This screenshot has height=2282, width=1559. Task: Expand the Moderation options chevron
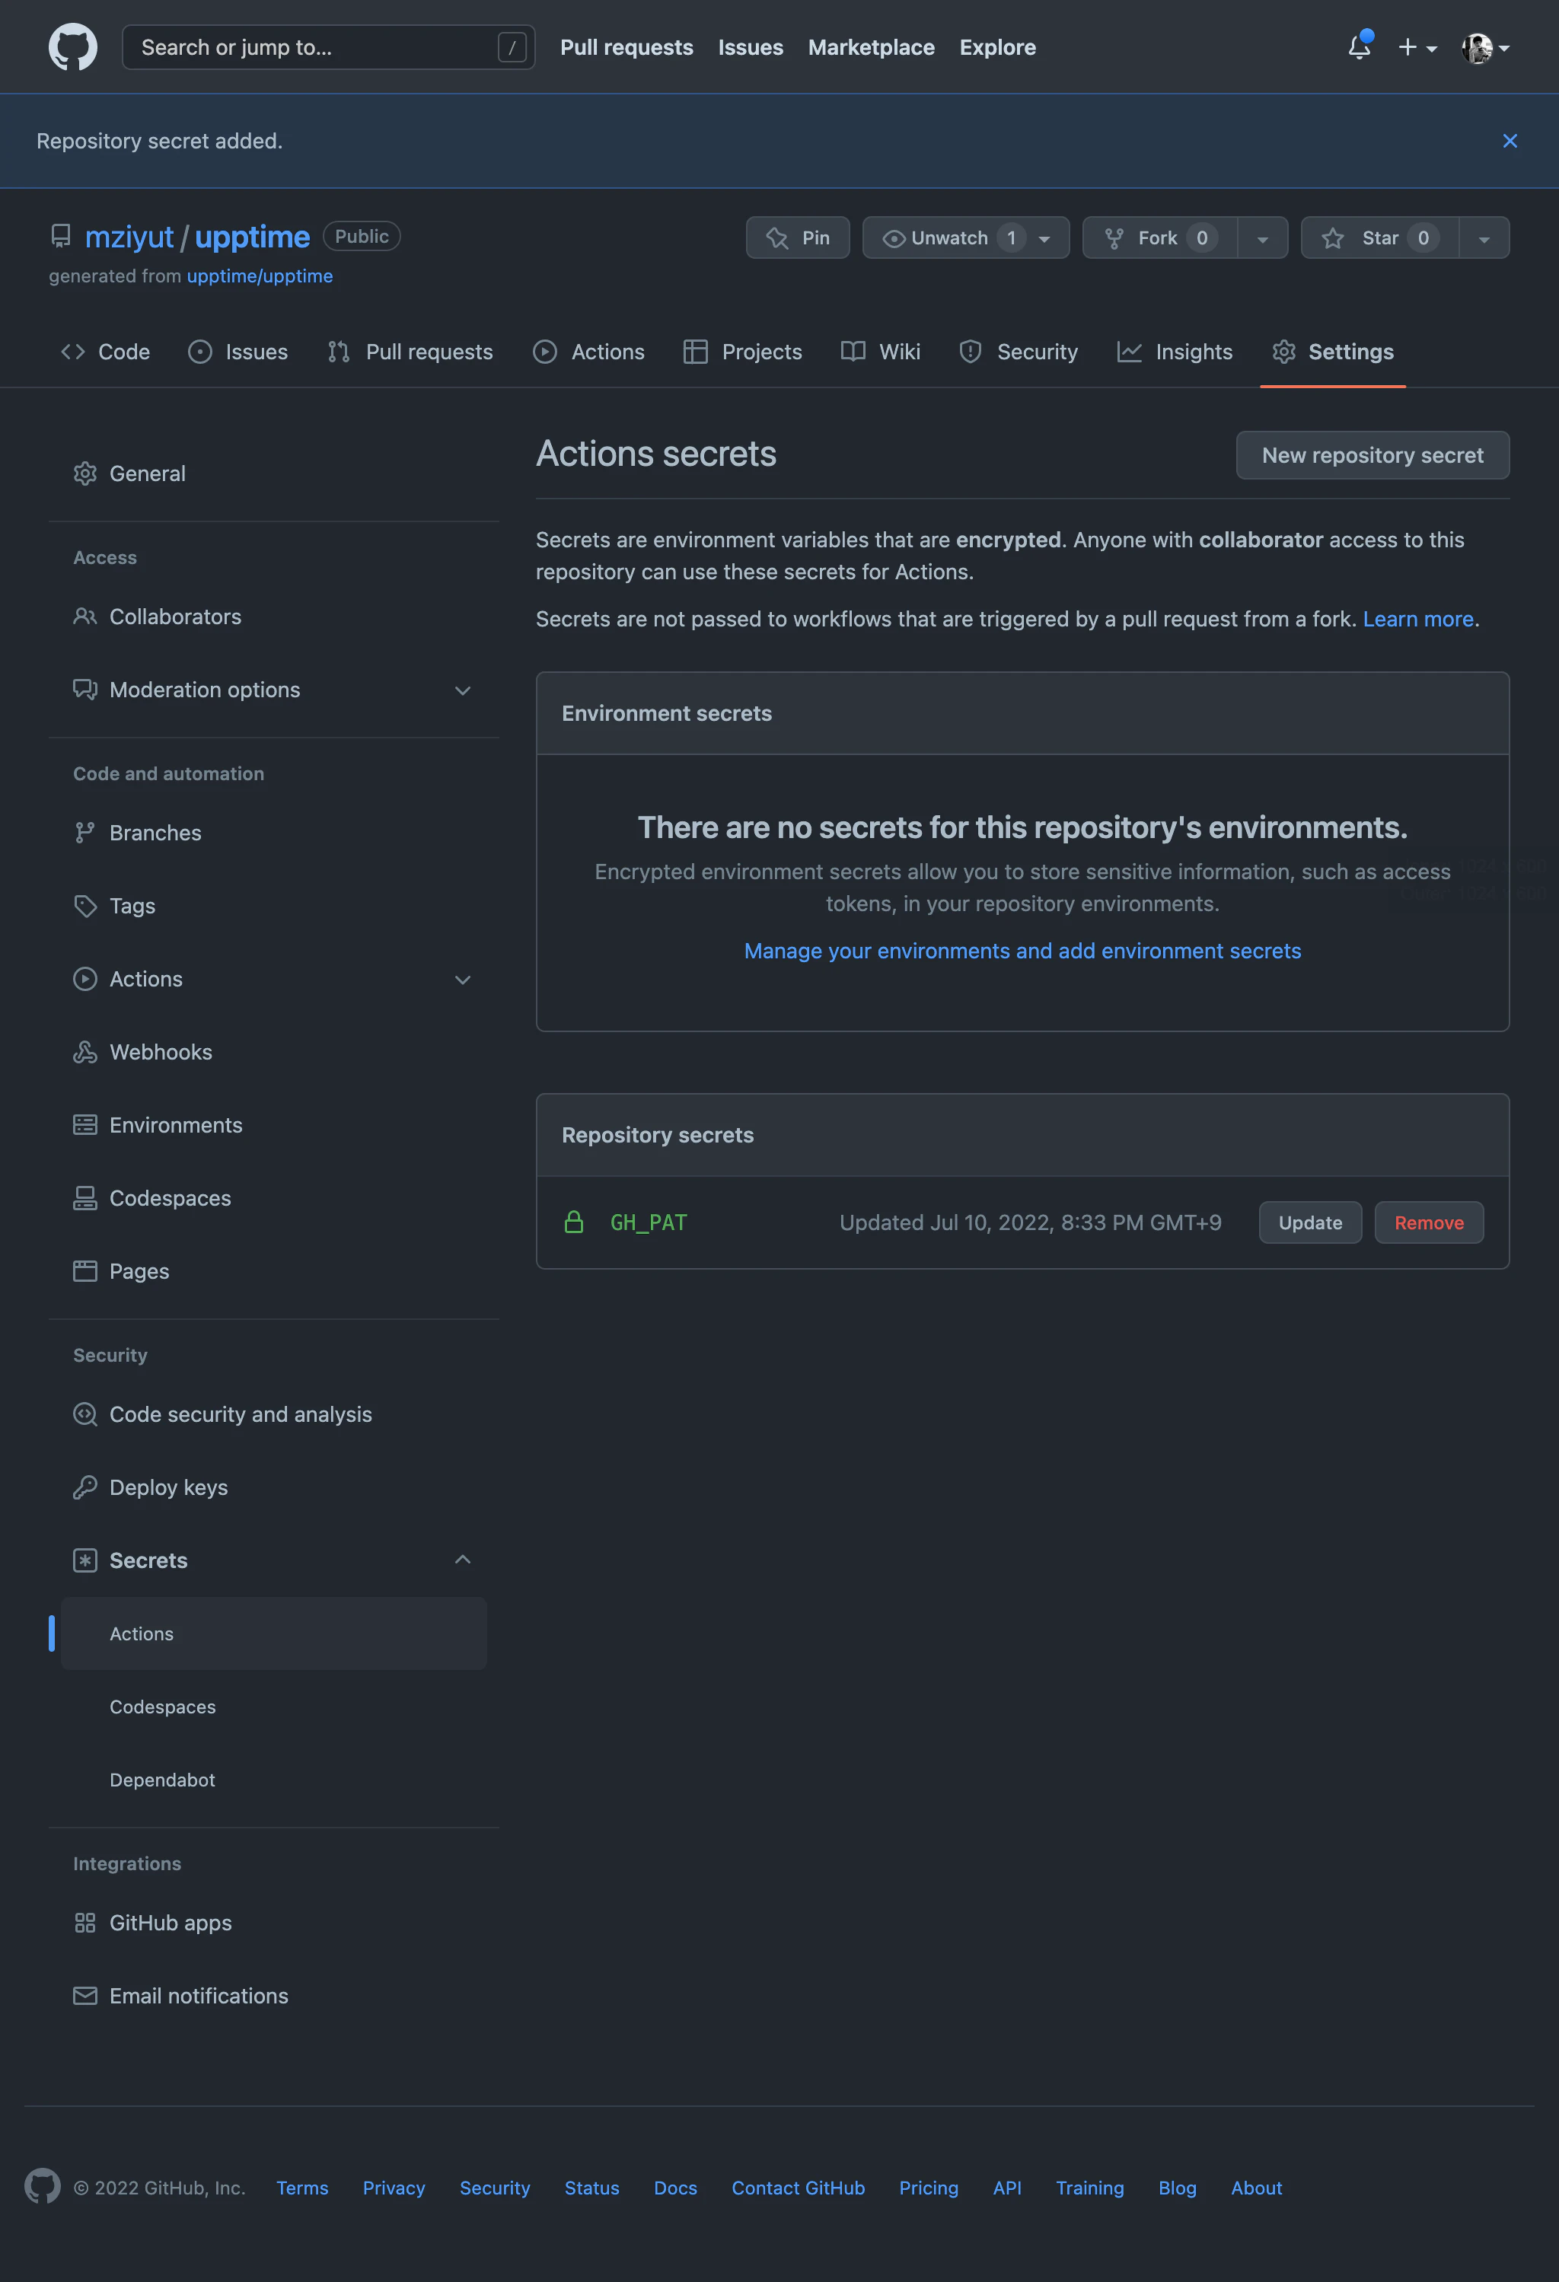462,690
